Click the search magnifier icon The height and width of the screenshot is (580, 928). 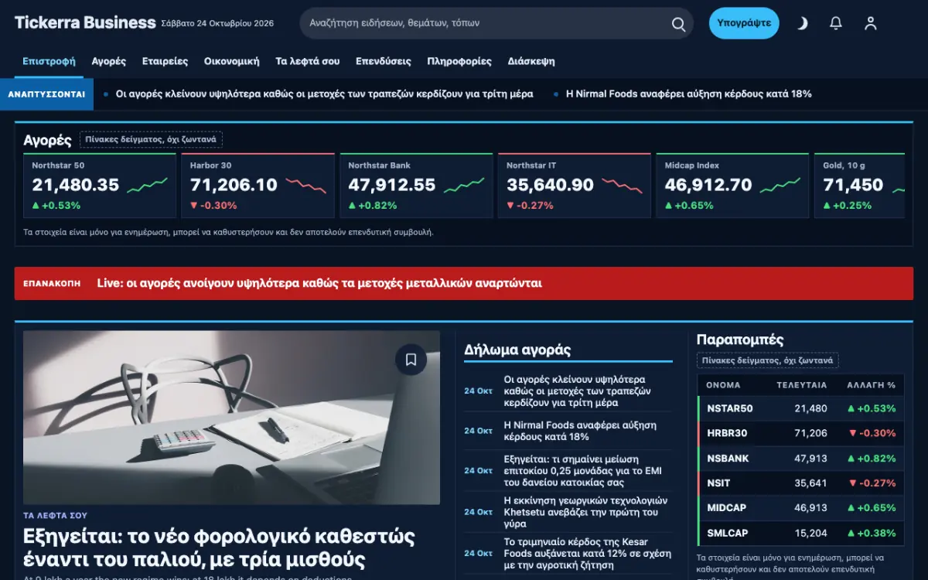(x=678, y=24)
